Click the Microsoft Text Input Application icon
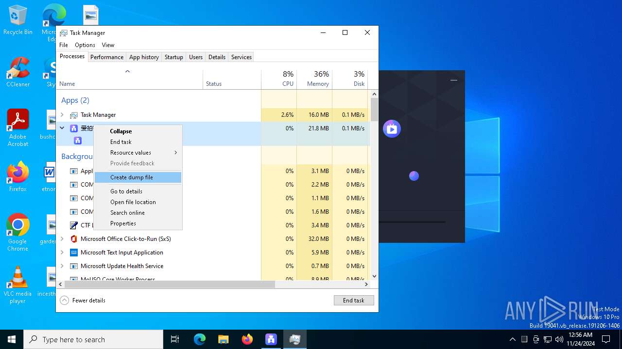Viewport: 622px width, 349px height. 74,253
